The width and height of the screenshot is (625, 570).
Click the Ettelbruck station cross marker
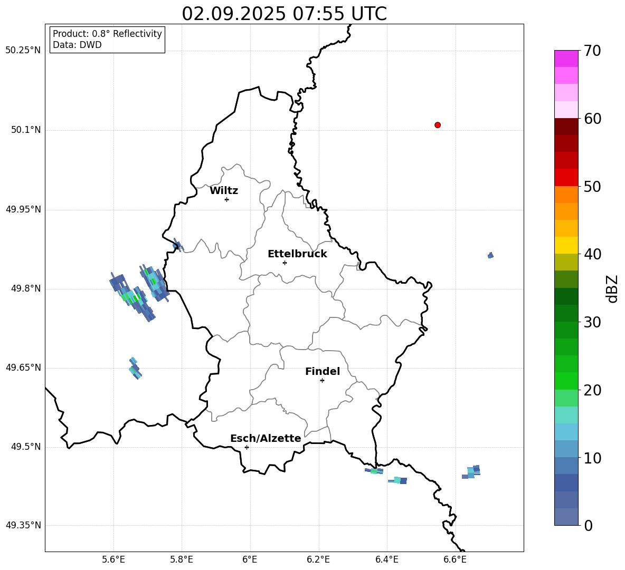[285, 263]
